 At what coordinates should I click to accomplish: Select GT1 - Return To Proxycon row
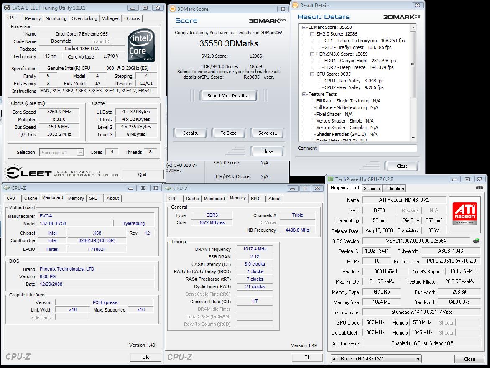pos(365,41)
